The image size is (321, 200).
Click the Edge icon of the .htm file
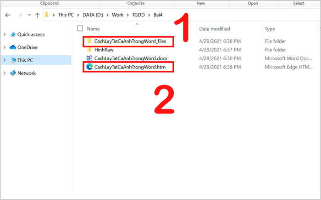click(x=89, y=67)
